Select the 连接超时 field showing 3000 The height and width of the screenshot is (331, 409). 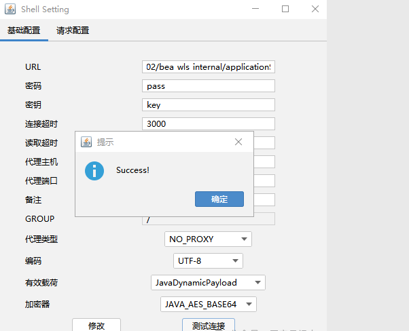(x=209, y=124)
